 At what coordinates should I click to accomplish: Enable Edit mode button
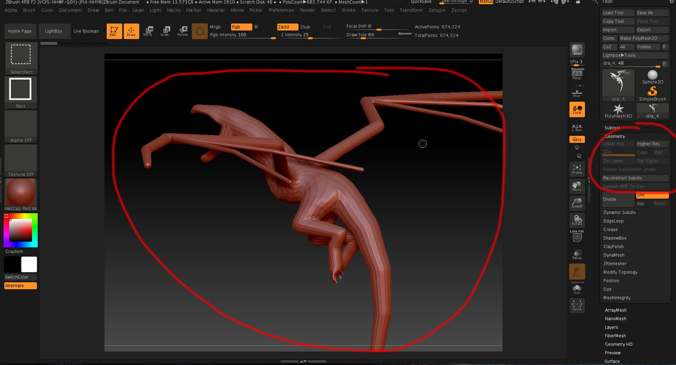tap(114, 31)
